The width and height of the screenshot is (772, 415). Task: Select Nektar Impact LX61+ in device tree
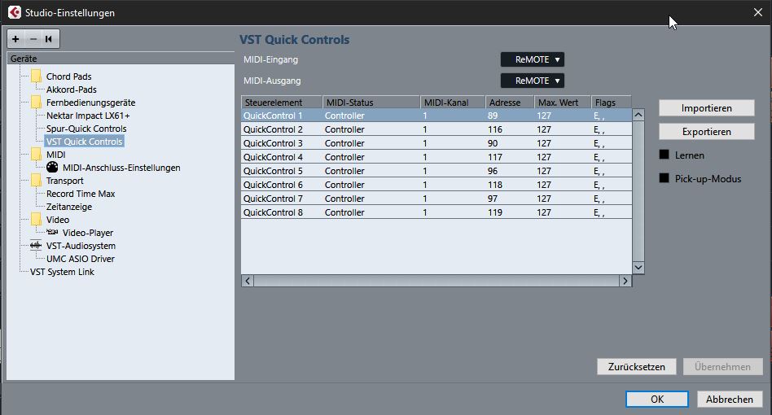pos(88,116)
